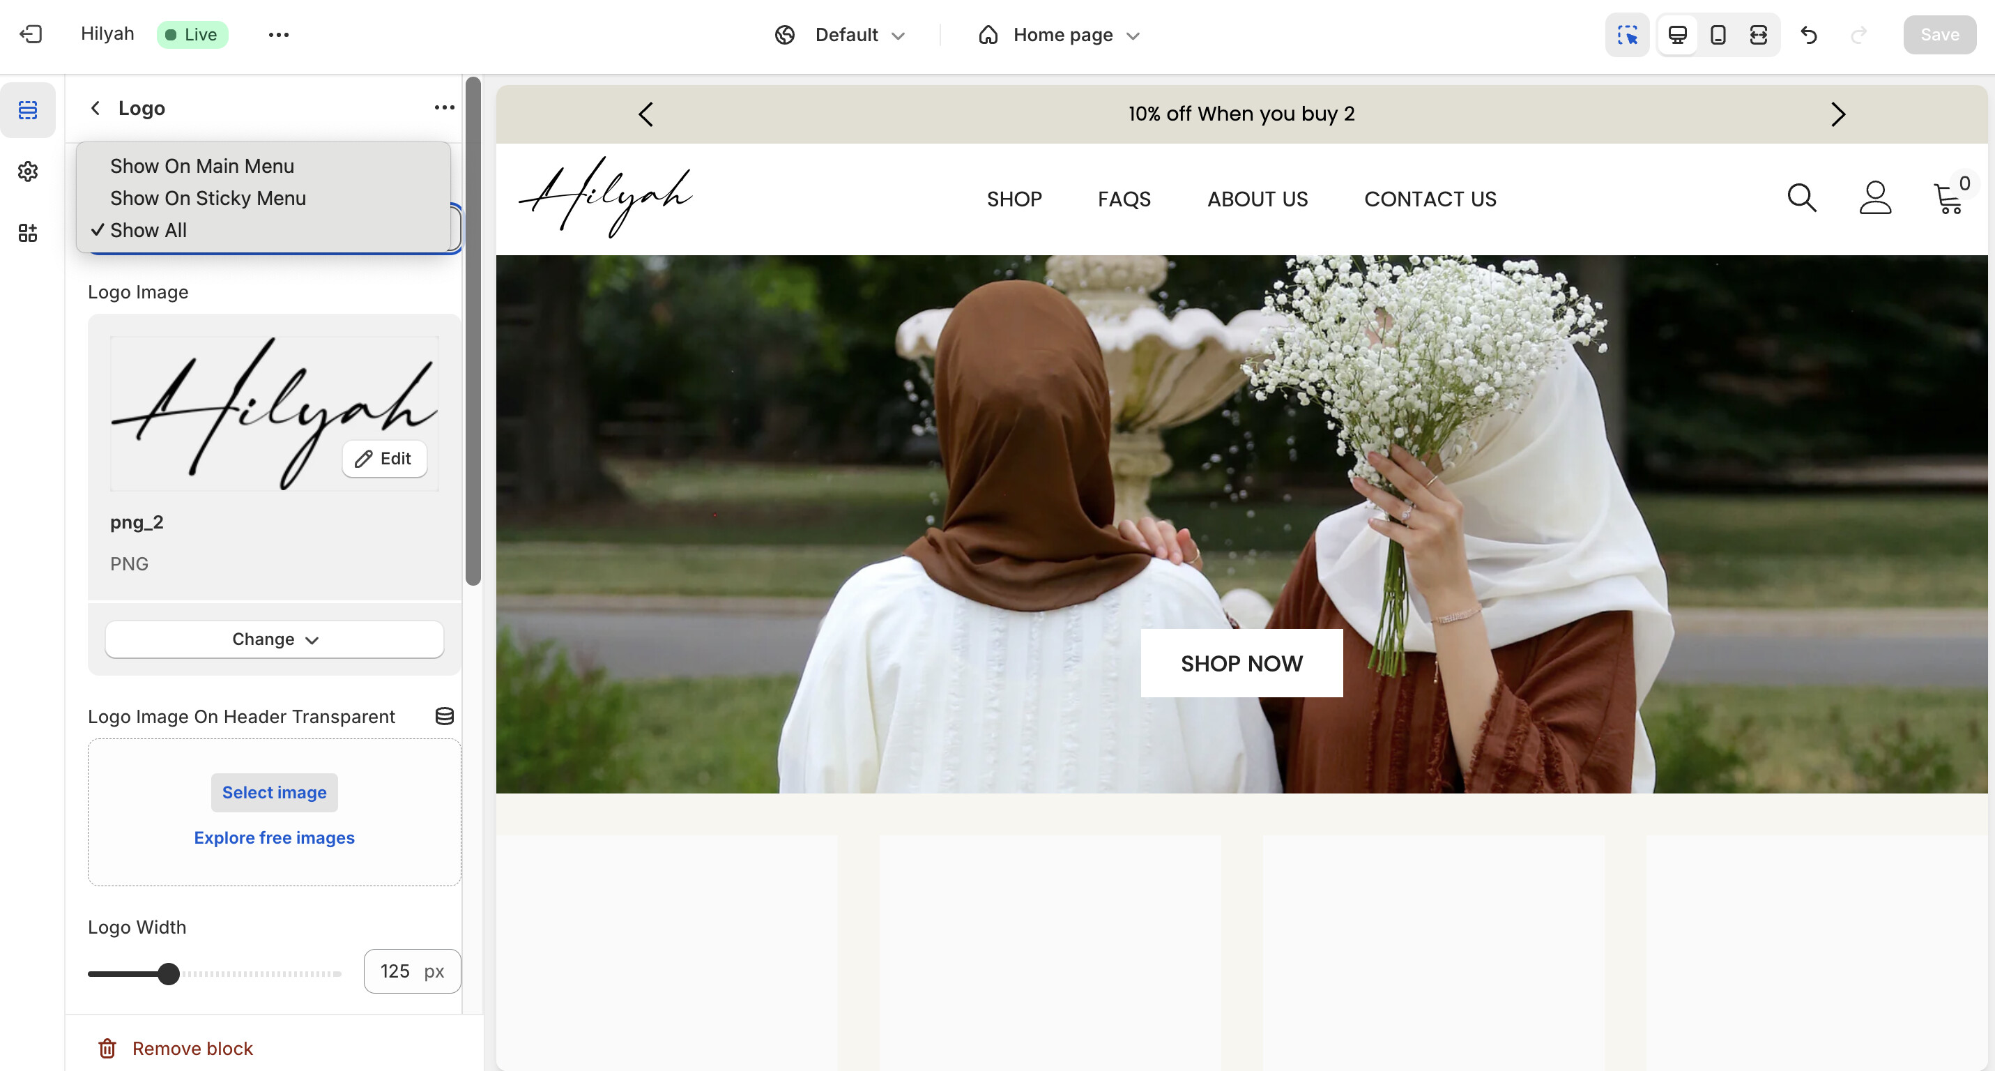The width and height of the screenshot is (1995, 1071).
Task: Open the Sections panel icon
Action: click(28, 110)
